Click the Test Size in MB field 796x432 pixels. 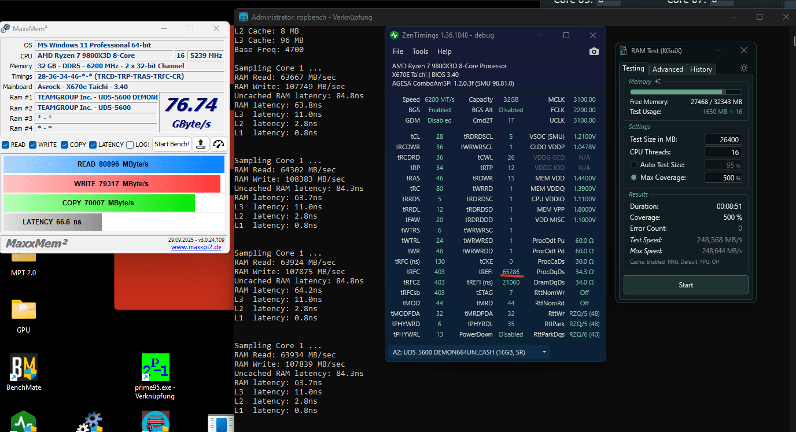[x=723, y=139]
